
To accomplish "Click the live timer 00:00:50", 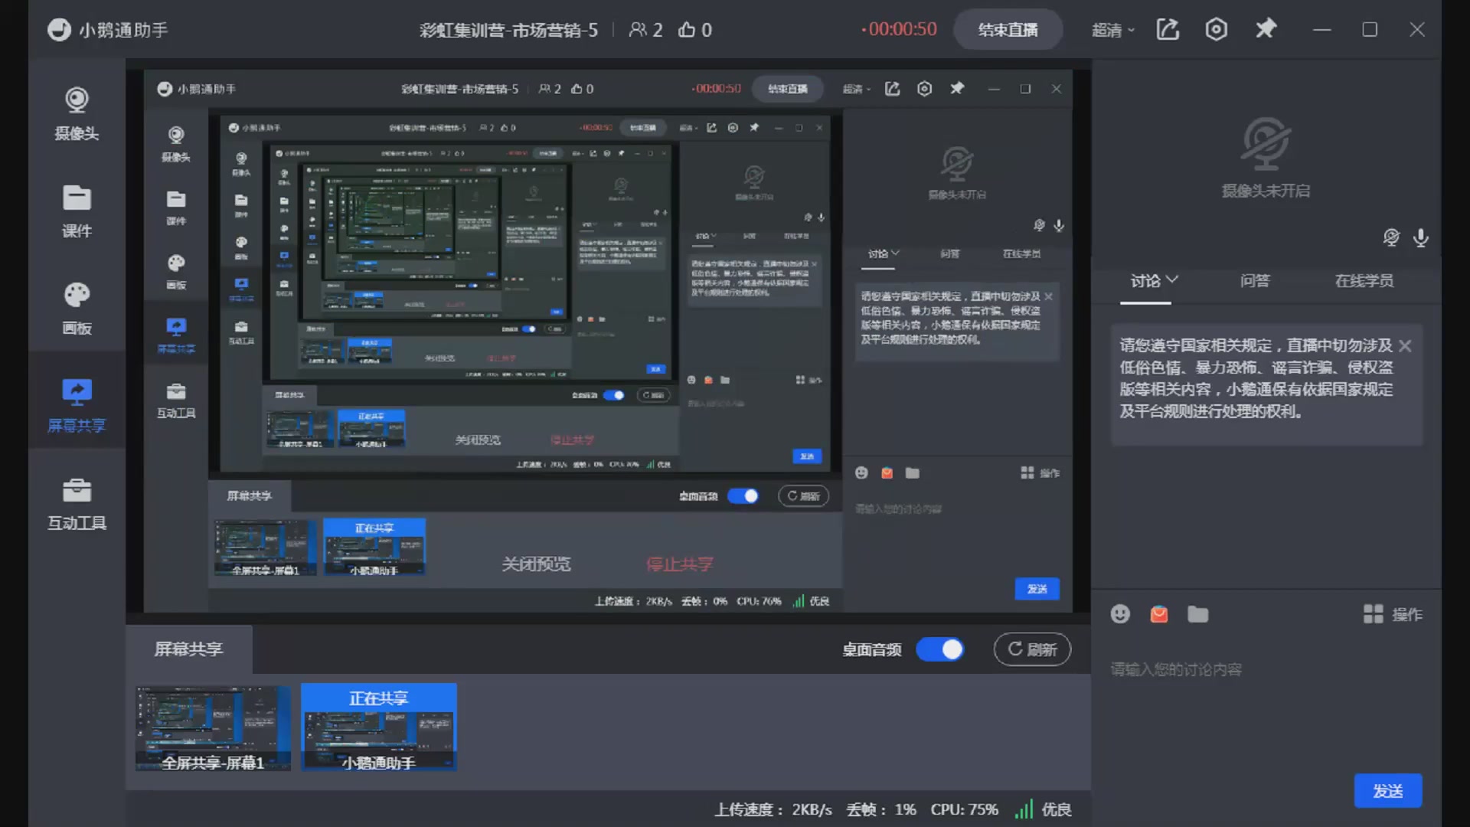I will (899, 29).
